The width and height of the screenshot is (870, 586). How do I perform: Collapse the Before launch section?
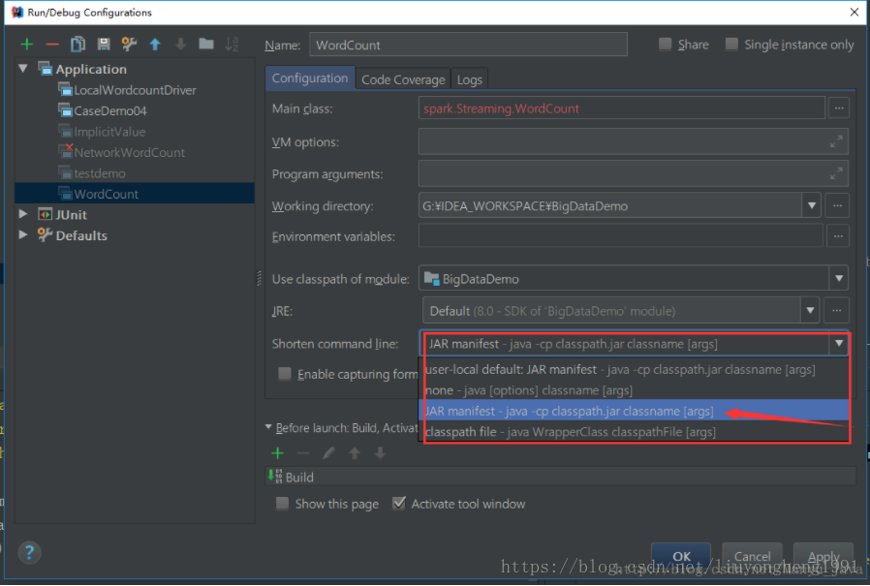(x=268, y=427)
